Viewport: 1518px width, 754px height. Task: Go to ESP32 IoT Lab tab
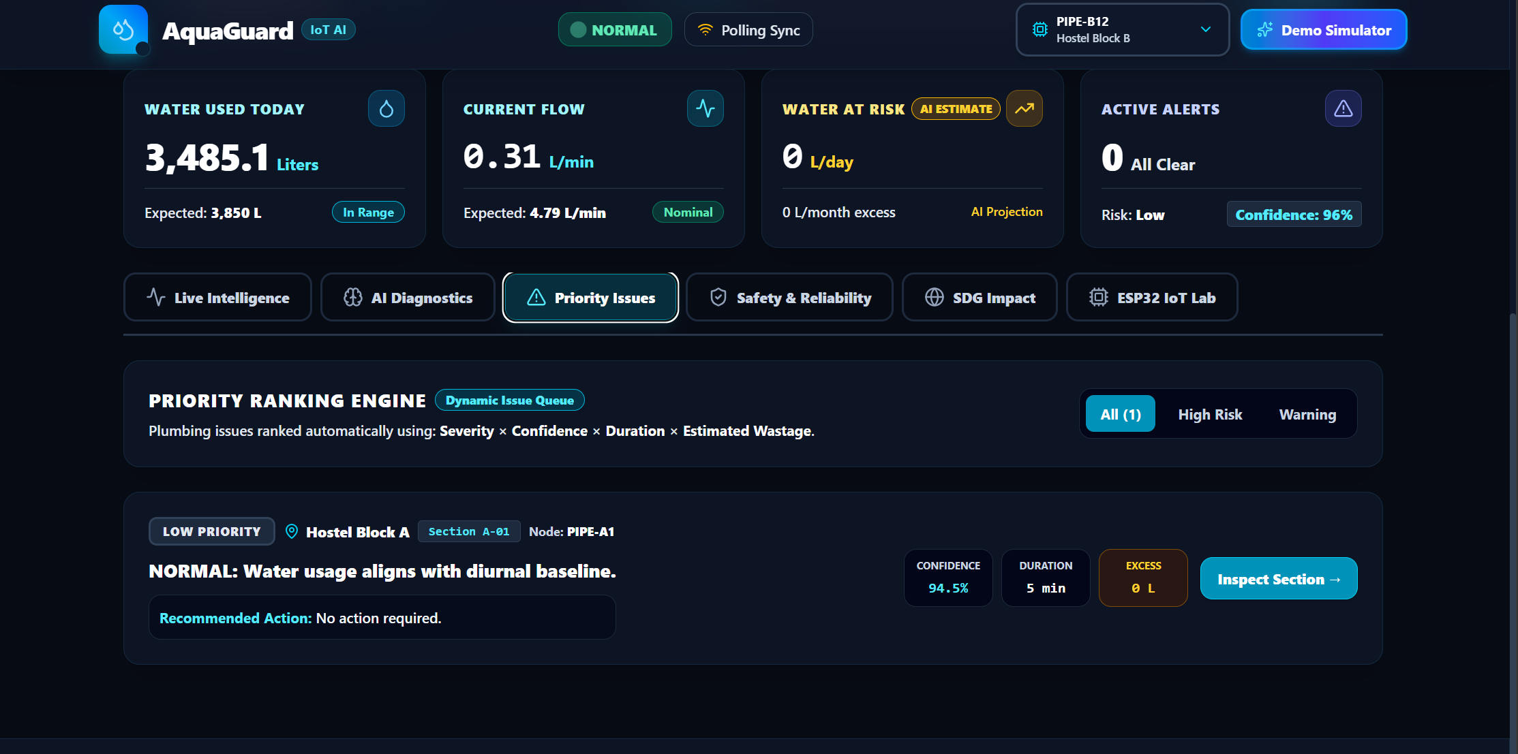click(1152, 298)
